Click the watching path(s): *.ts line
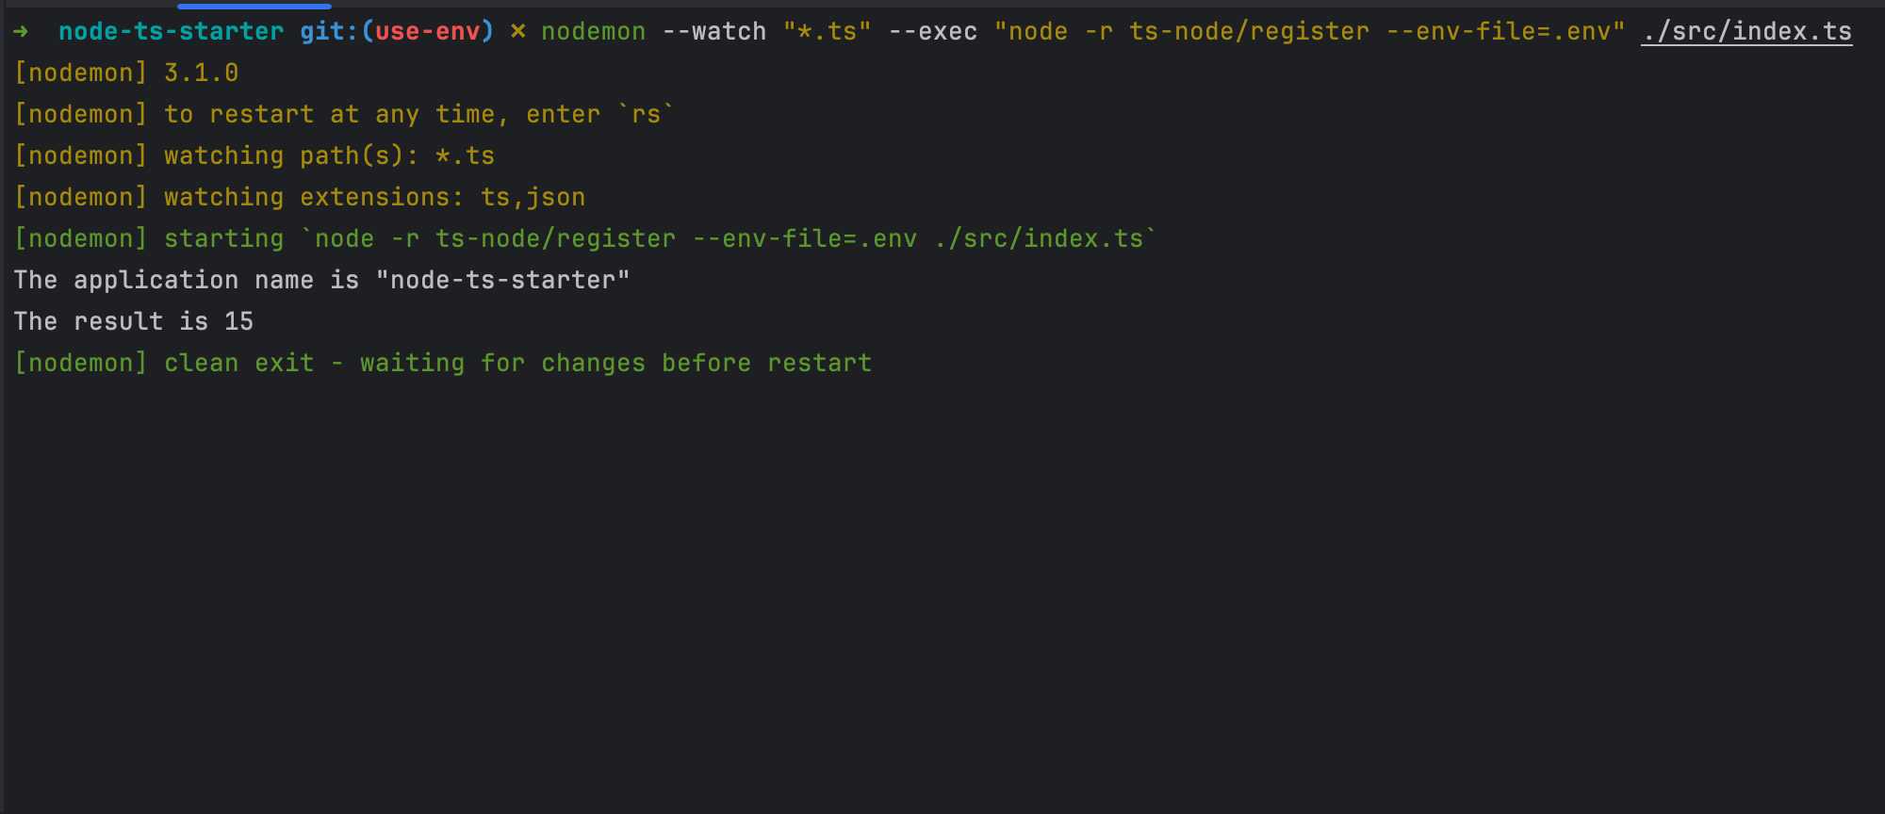This screenshot has height=814, width=1885. pyautogui.click(x=254, y=156)
